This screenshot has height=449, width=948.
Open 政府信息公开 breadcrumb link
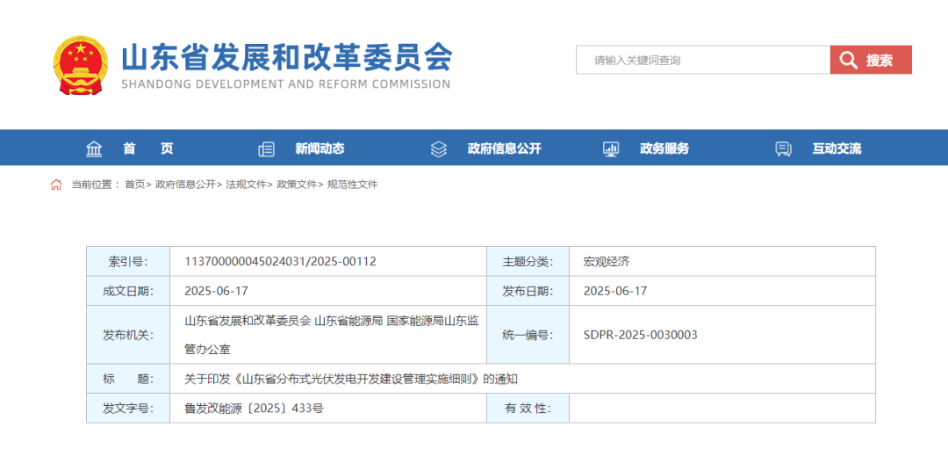[x=185, y=185]
